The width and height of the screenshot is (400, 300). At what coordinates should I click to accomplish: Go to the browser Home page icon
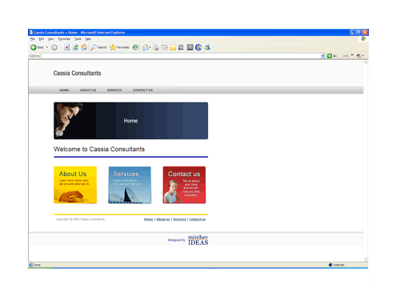84,47
